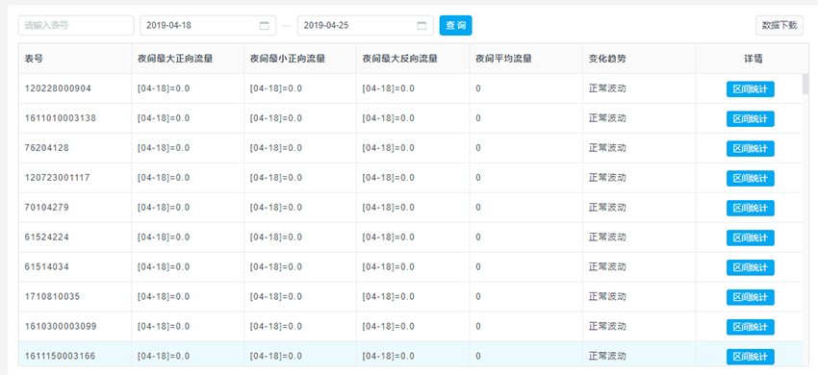Open 区间统计 for meter 61524224
This screenshot has height=375, width=818.
coord(751,237)
